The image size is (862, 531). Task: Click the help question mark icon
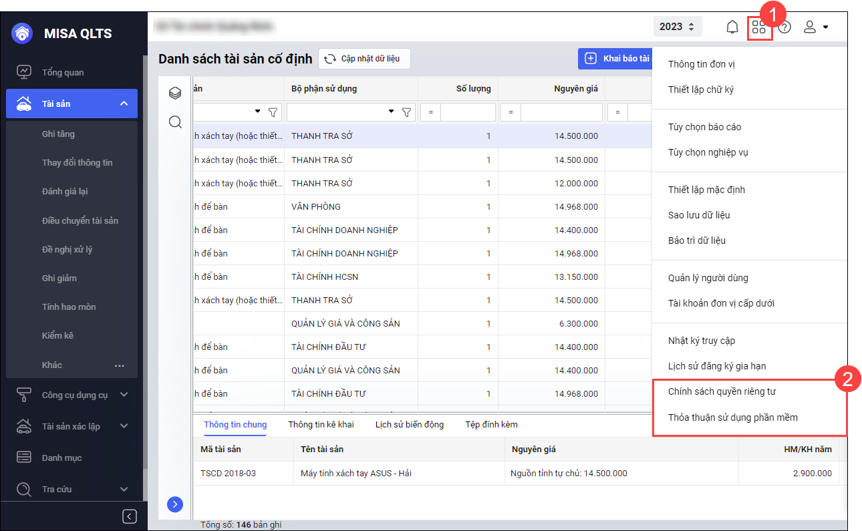(x=785, y=27)
